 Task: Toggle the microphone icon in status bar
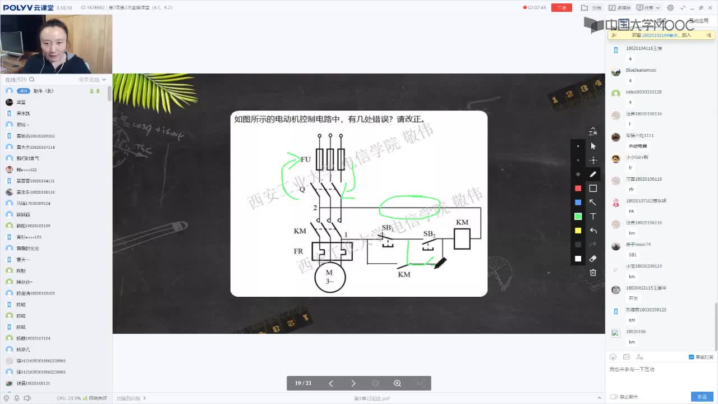17,398
